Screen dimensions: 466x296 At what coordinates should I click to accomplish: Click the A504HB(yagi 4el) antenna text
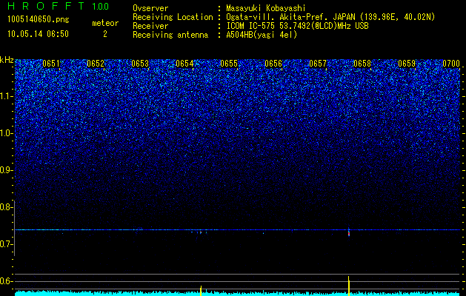[x=262, y=35]
